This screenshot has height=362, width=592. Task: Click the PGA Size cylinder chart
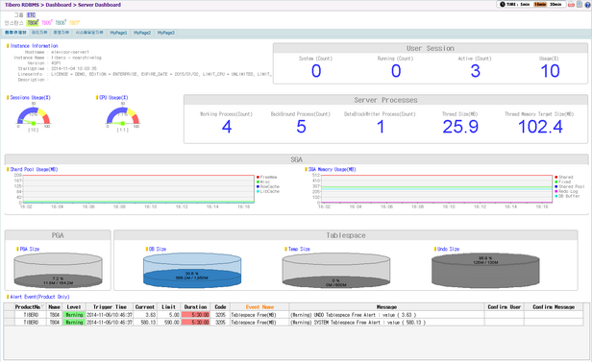58,271
